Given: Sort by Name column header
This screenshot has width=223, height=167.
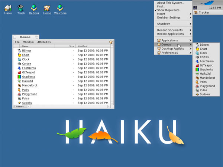Looking at the screenshot, I should pyautogui.click(x=37, y=46).
